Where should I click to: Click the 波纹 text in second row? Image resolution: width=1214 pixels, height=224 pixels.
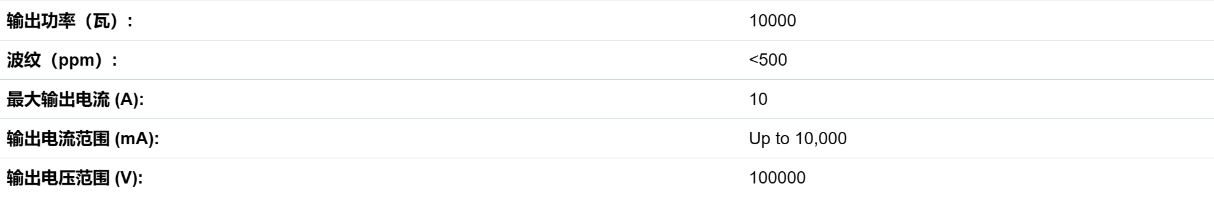pos(23,60)
